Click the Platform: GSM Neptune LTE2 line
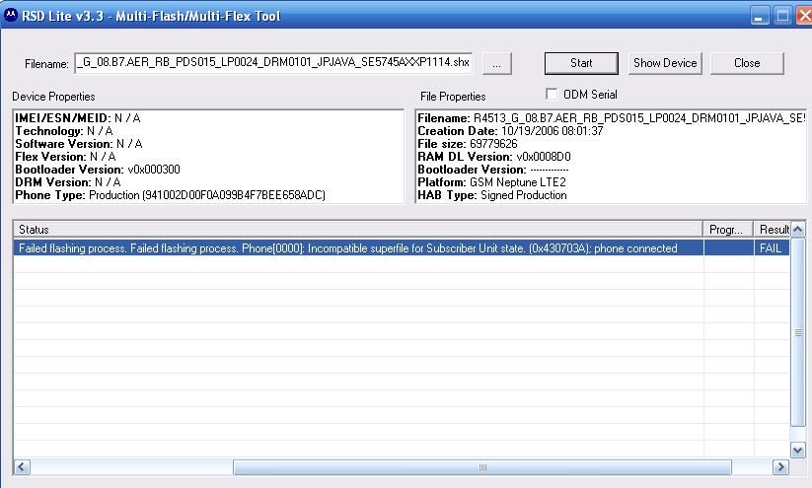 491,182
